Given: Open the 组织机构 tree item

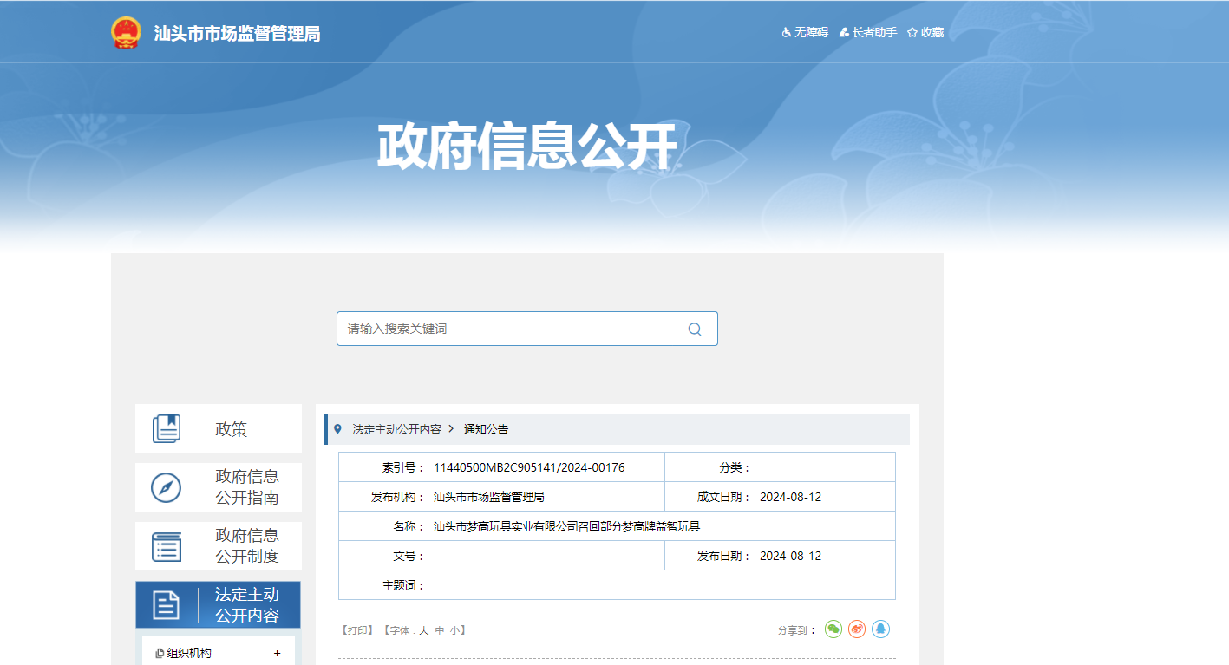Looking at the screenshot, I should pyautogui.click(x=188, y=654).
